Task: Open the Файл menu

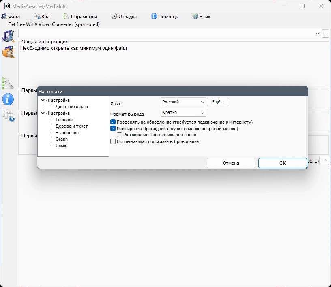Action: [11, 17]
